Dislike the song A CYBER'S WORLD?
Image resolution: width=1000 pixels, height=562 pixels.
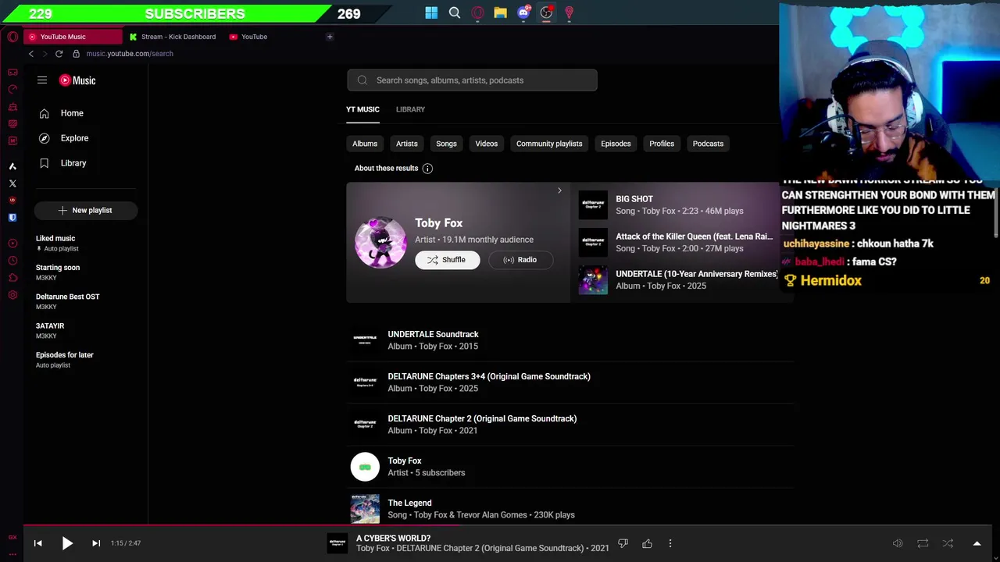(623, 543)
